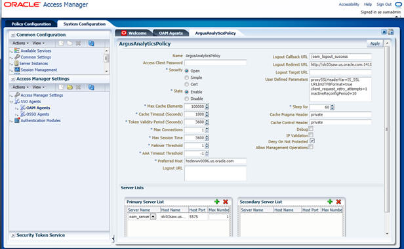Open Actions menu in Common Configuration
The height and width of the screenshot is (249, 404).
pyautogui.click(x=20, y=43)
